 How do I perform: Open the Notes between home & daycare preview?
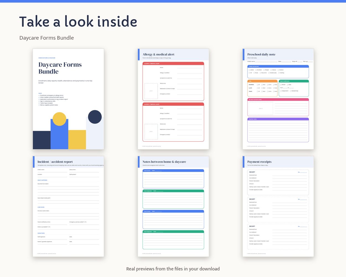pos(173,206)
